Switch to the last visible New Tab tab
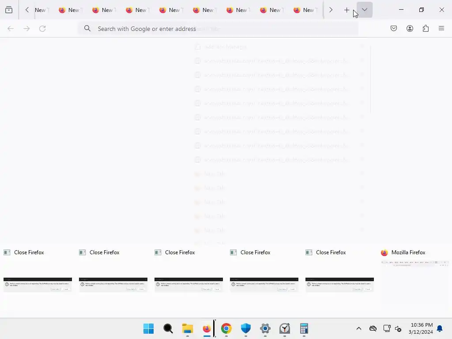Screen dimensions: 452x339 point(305,10)
